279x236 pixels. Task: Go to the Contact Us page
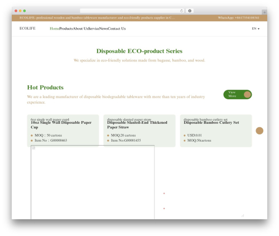point(117,28)
